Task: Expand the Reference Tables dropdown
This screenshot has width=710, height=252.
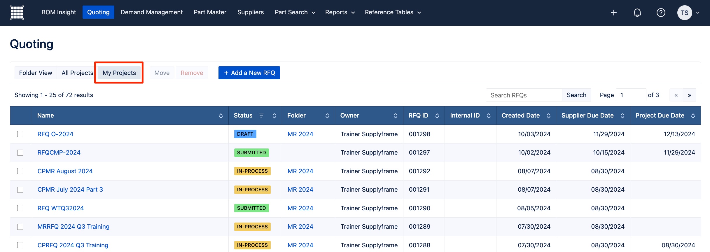Action: pos(393,12)
